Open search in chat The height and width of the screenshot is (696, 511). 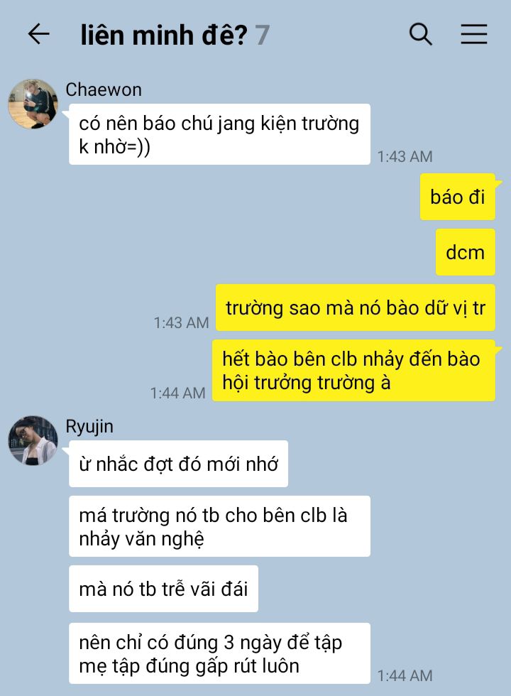point(420,34)
